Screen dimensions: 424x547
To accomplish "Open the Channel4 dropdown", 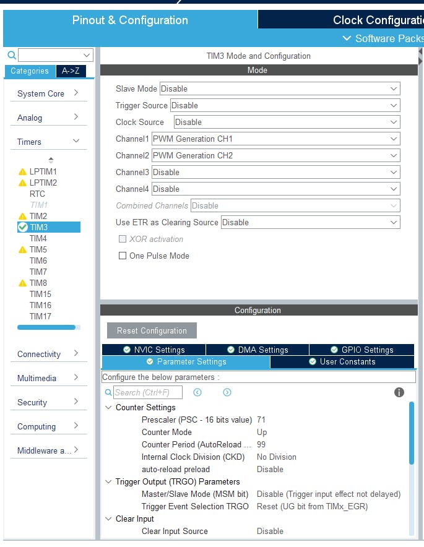I will (x=275, y=189).
